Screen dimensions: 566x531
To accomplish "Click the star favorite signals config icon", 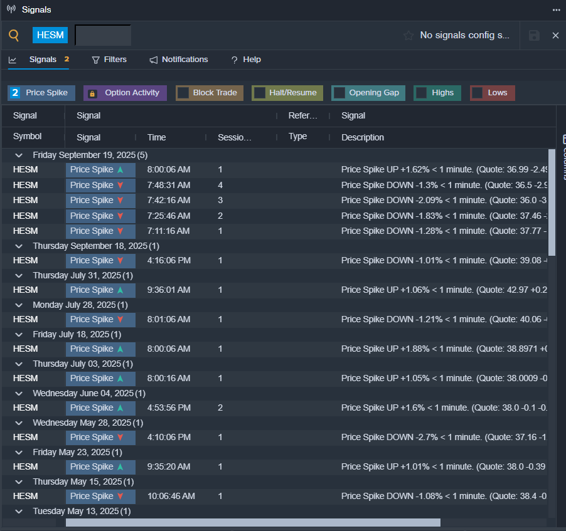I will 408,36.
